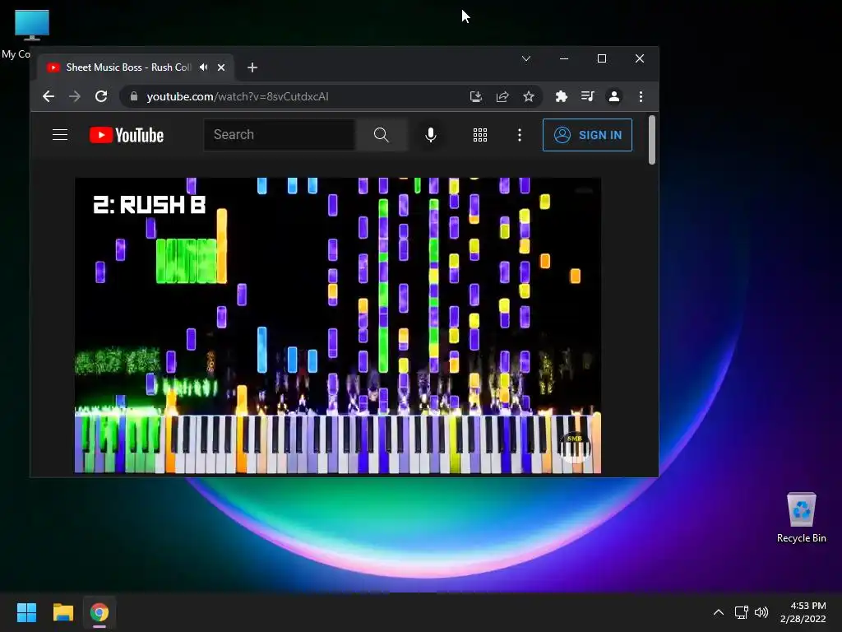The width and height of the screenshot is (842, 632).
Task: Search with voice microphone
Action: pyautogui.click(x=431, y=135)
